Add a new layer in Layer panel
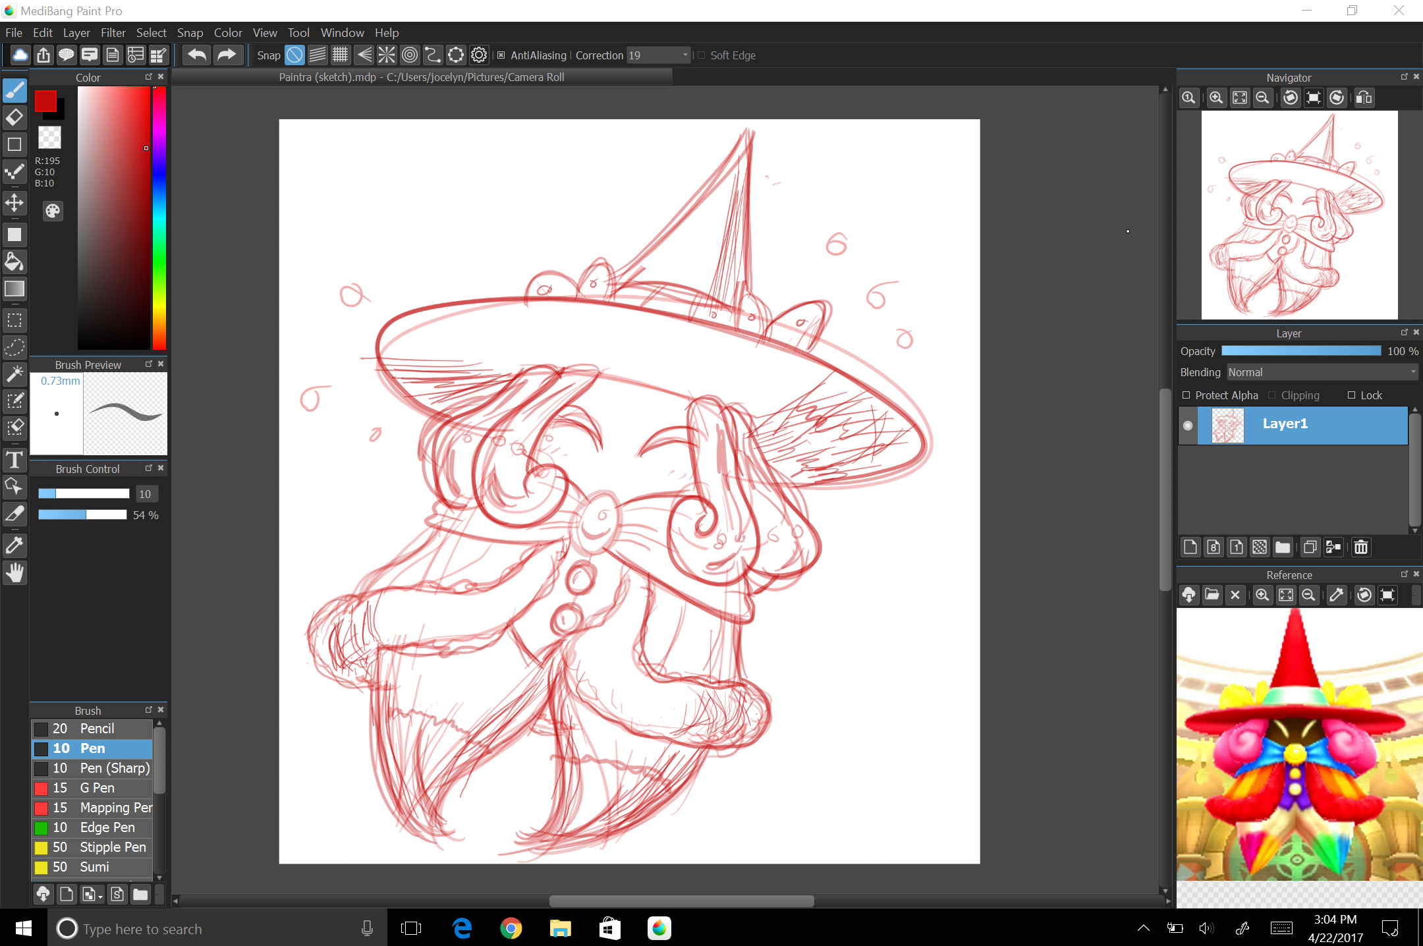 click(x=1190, y=547)
